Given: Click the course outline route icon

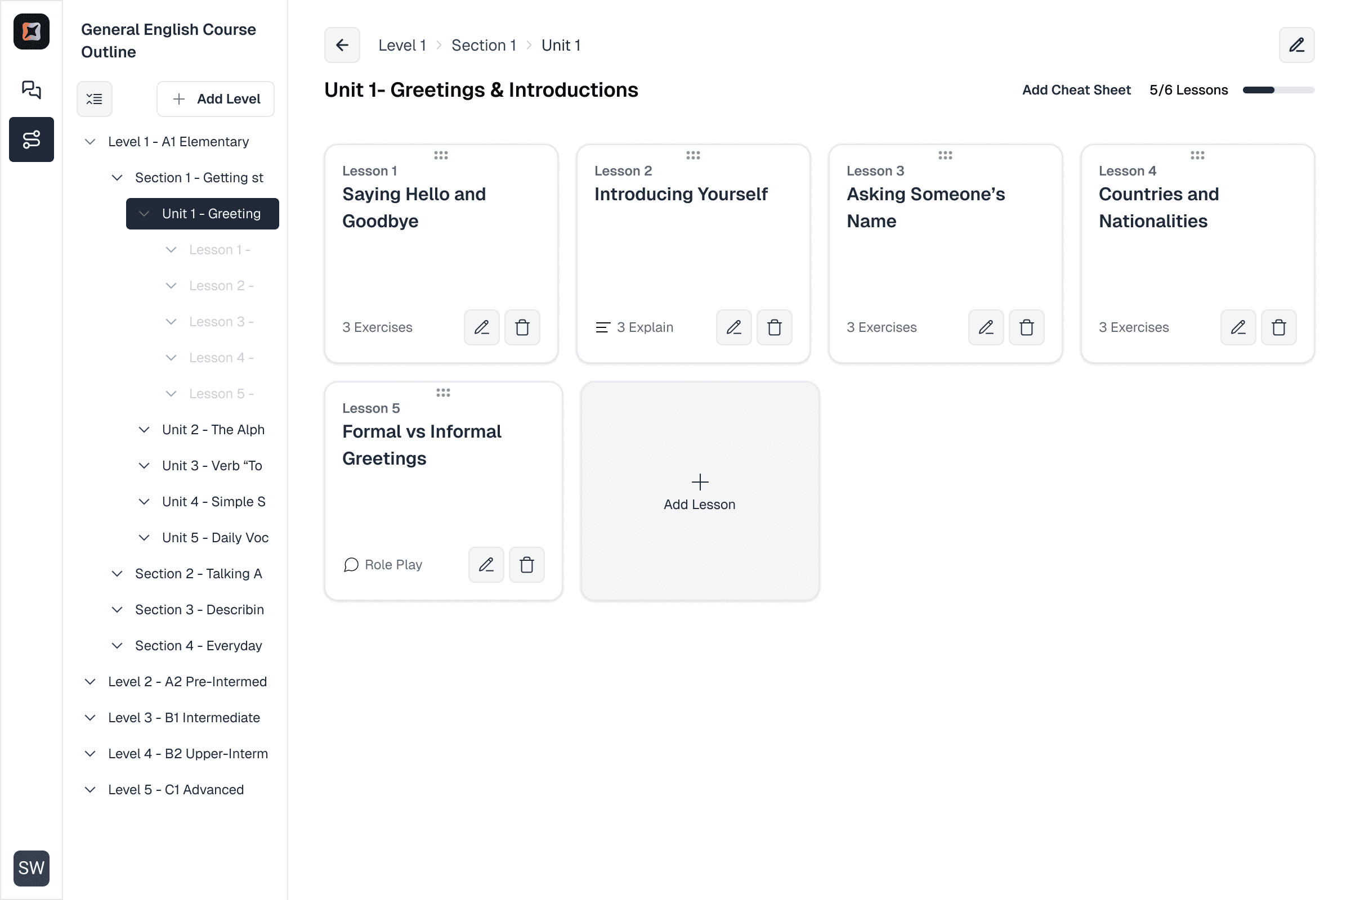Looking at the screenshot, I should [31, 139].
